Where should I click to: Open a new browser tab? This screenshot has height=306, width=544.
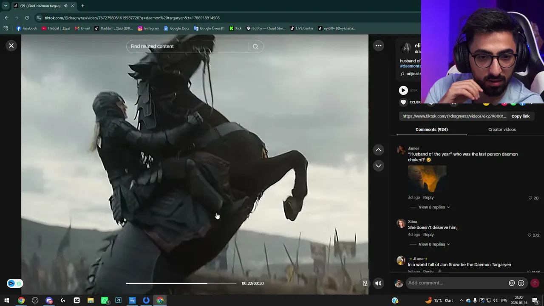(82, 6)
